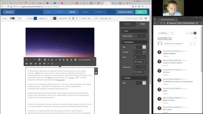Image resolution: width=203 pixels, height=114 pixels.
Task: Open the lower Все слайды dropdown
Action: [x=140, y=72]
